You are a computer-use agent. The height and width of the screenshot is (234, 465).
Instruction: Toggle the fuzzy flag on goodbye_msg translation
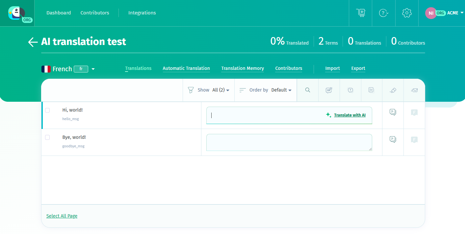point(414,139)
